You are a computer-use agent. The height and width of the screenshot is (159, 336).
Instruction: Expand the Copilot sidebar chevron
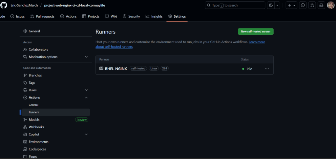86,134
